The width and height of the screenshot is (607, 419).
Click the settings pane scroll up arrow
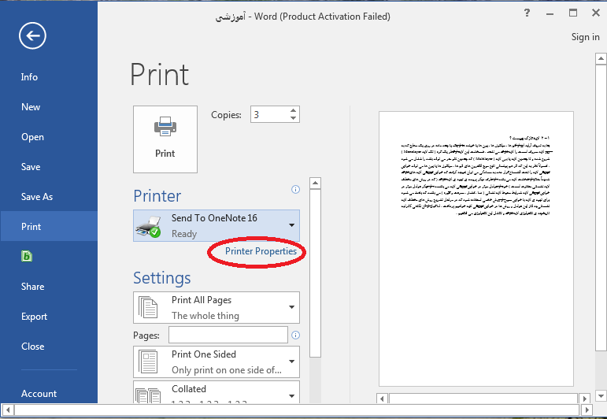tap(316, 184)
